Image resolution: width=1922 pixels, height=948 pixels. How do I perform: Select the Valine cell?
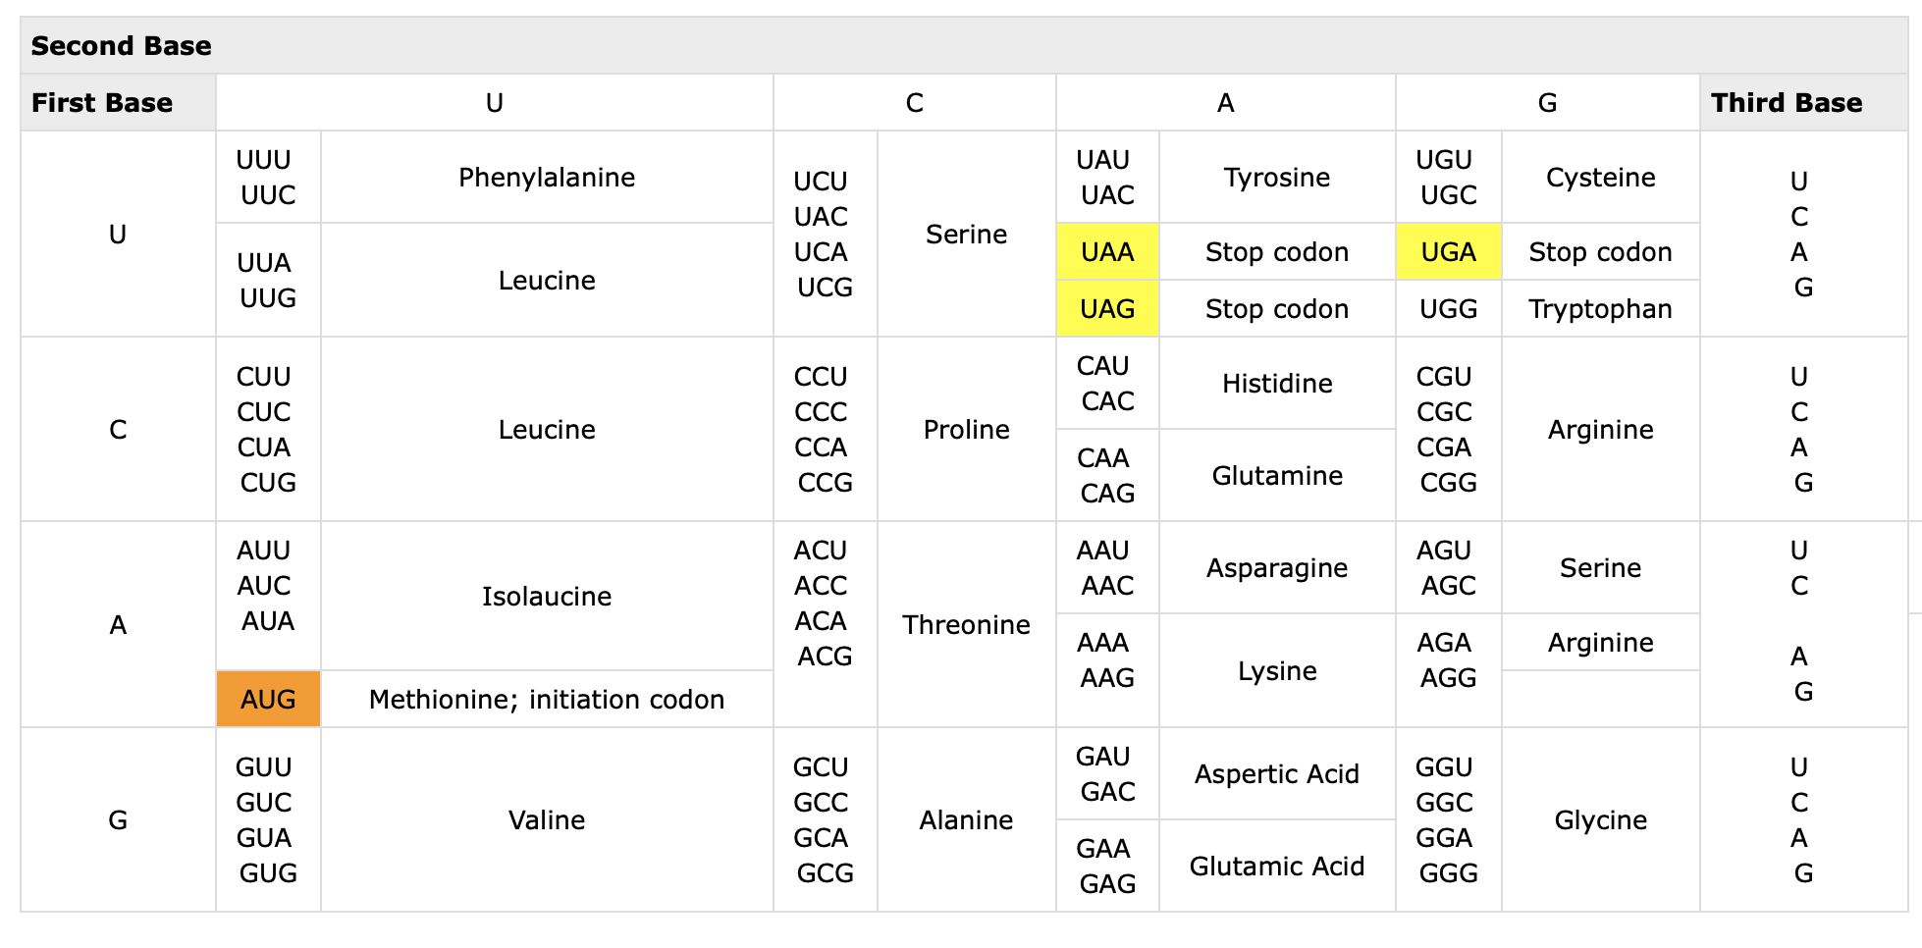pos(547,820)
